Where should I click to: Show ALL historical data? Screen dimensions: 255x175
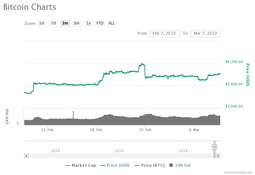112,23
